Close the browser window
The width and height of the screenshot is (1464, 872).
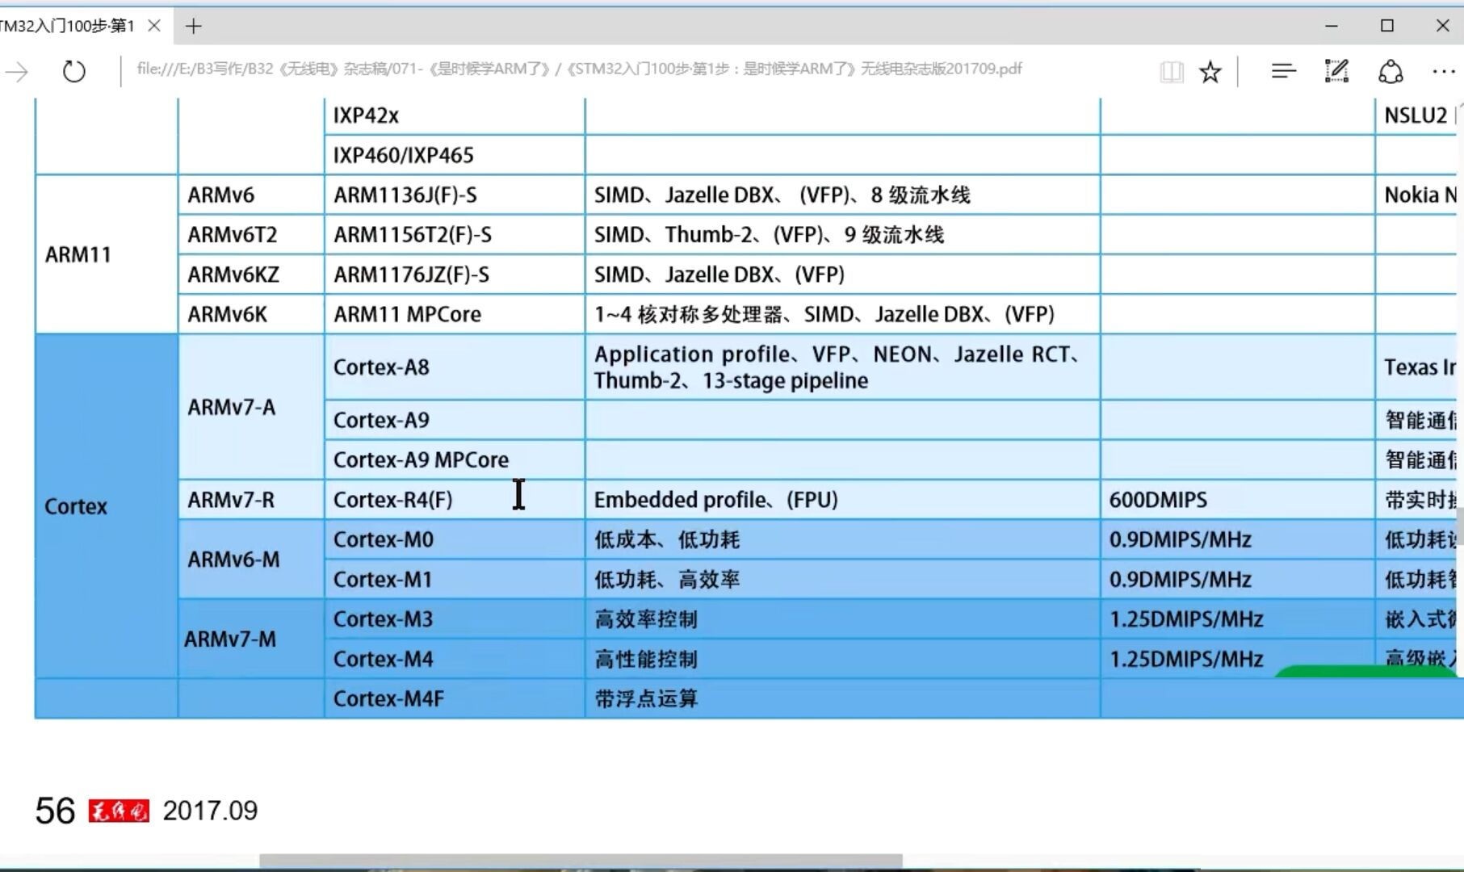click(x=1443, y=26)
